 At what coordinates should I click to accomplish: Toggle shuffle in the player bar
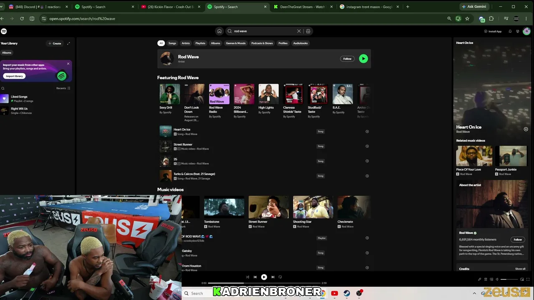point(247,277)
